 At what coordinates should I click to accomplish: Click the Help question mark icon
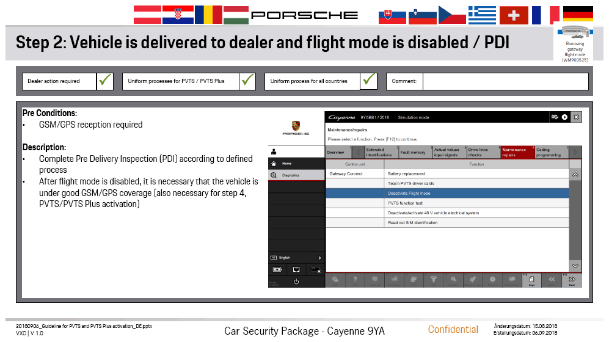(x=355, y=280)
